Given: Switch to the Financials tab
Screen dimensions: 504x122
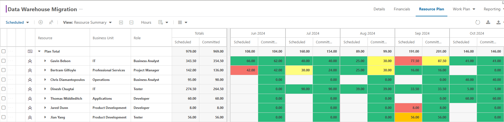Looking at the screenshot, I should coord(402,9).
